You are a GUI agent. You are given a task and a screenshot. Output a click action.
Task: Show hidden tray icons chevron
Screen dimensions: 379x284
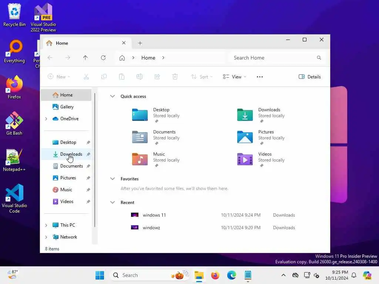[284, 275]
